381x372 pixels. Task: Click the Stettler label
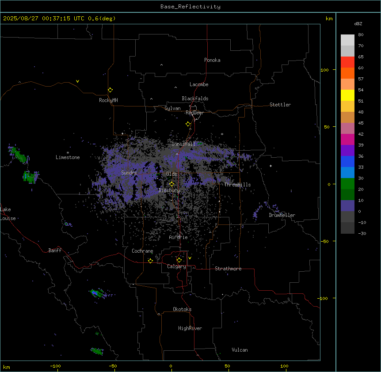tap(280, 105)
